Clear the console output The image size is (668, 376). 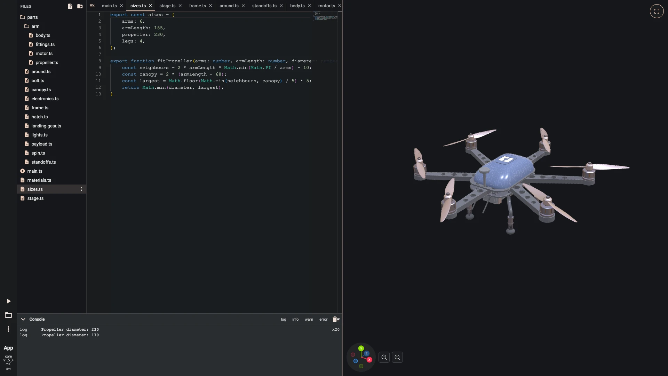[336, 319]
